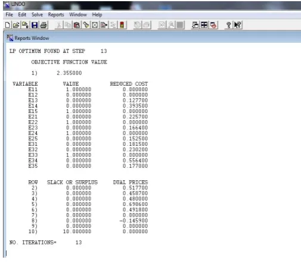
Task: Open the File menu
Action: pyautogui.click(x=9, y=15)
